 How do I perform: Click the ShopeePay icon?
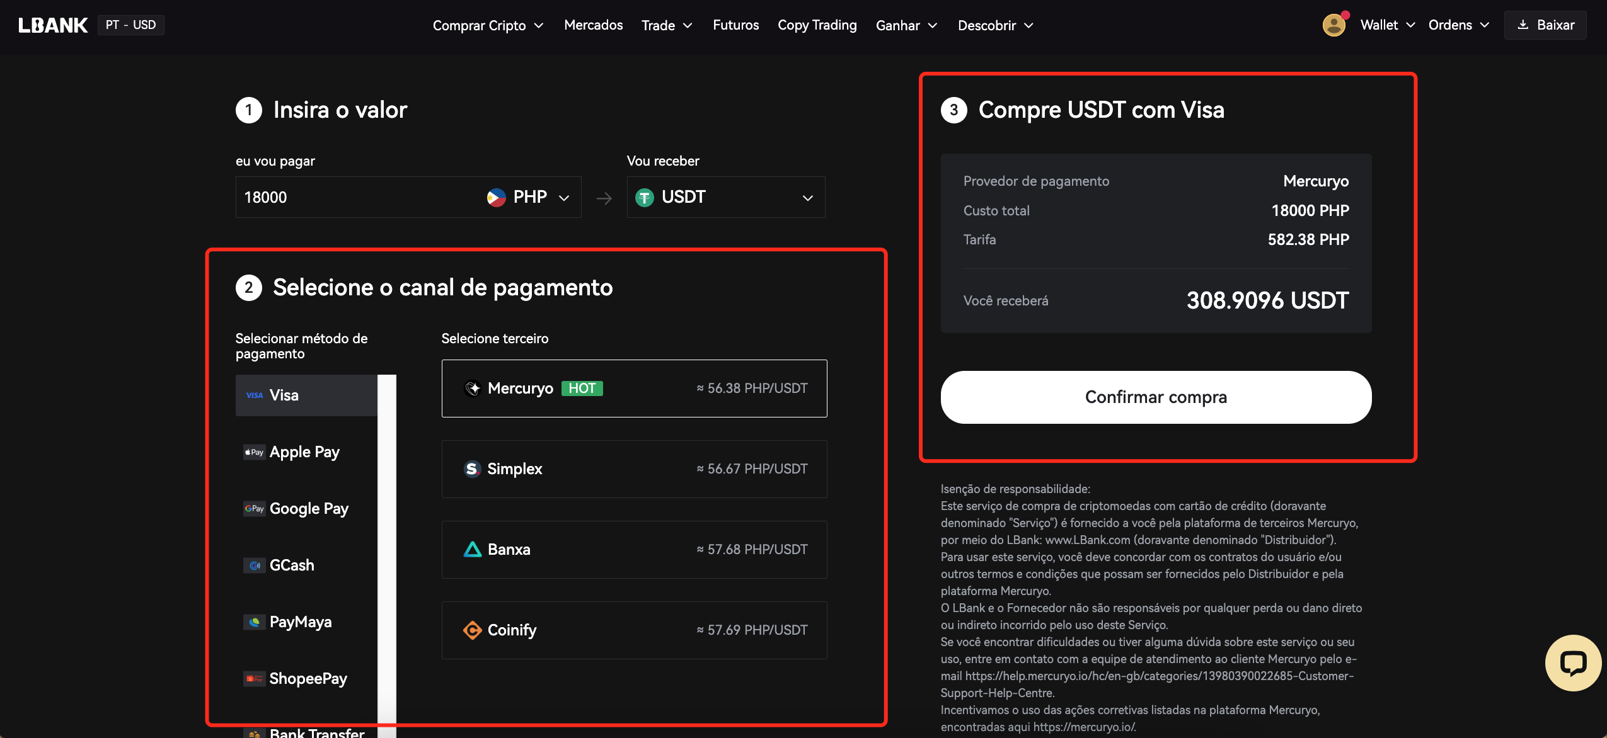pyautogui.click(x=255, y=679)
